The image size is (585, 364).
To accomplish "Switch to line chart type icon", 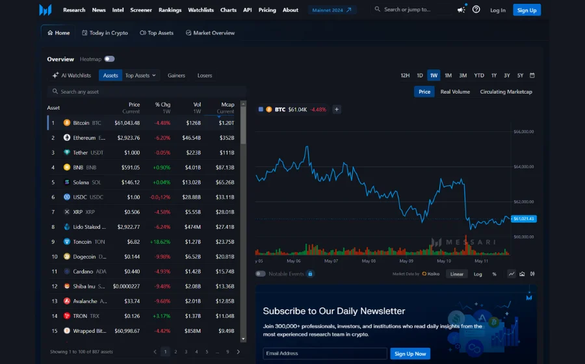I will tap(511, 274).
